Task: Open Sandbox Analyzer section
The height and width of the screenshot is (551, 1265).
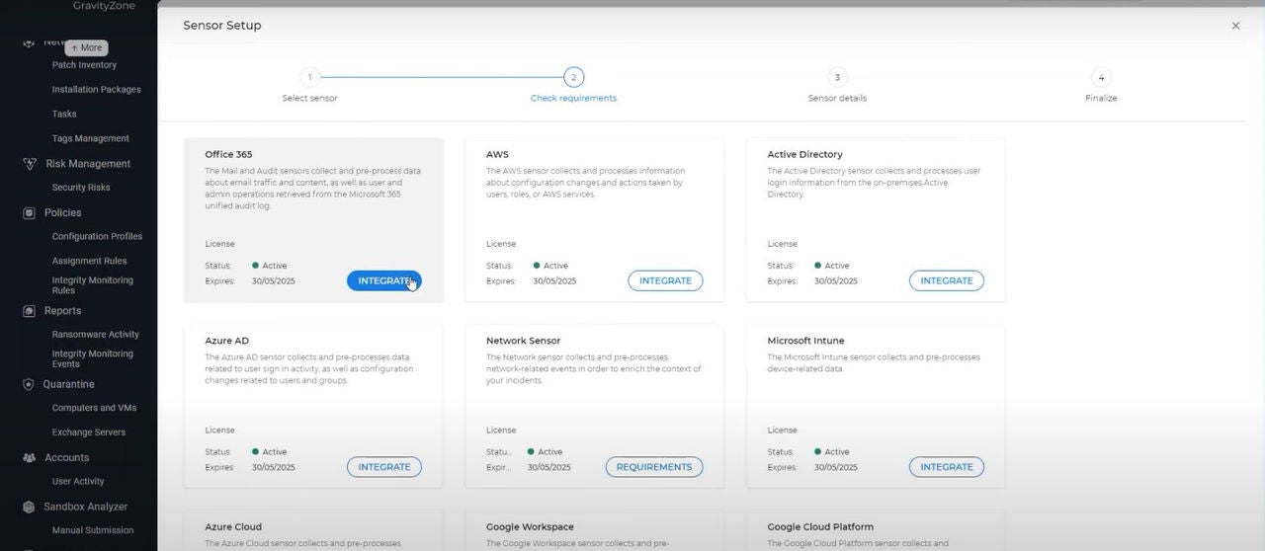Action: 85,507
